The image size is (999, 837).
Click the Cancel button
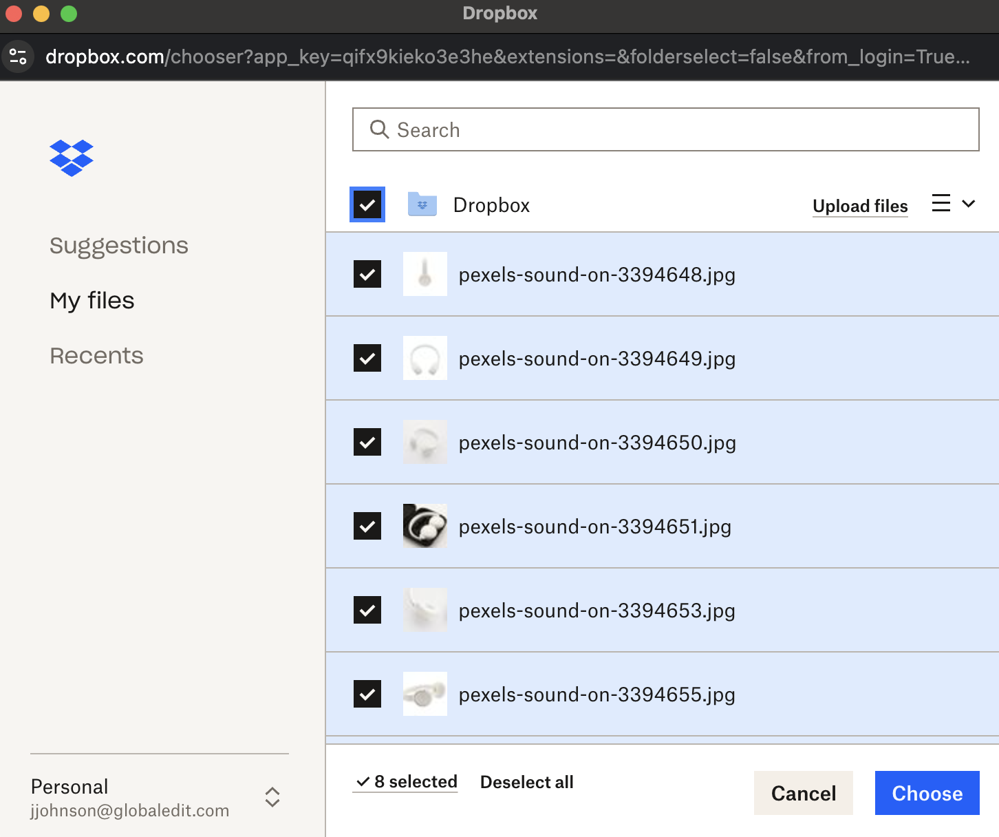804,793
